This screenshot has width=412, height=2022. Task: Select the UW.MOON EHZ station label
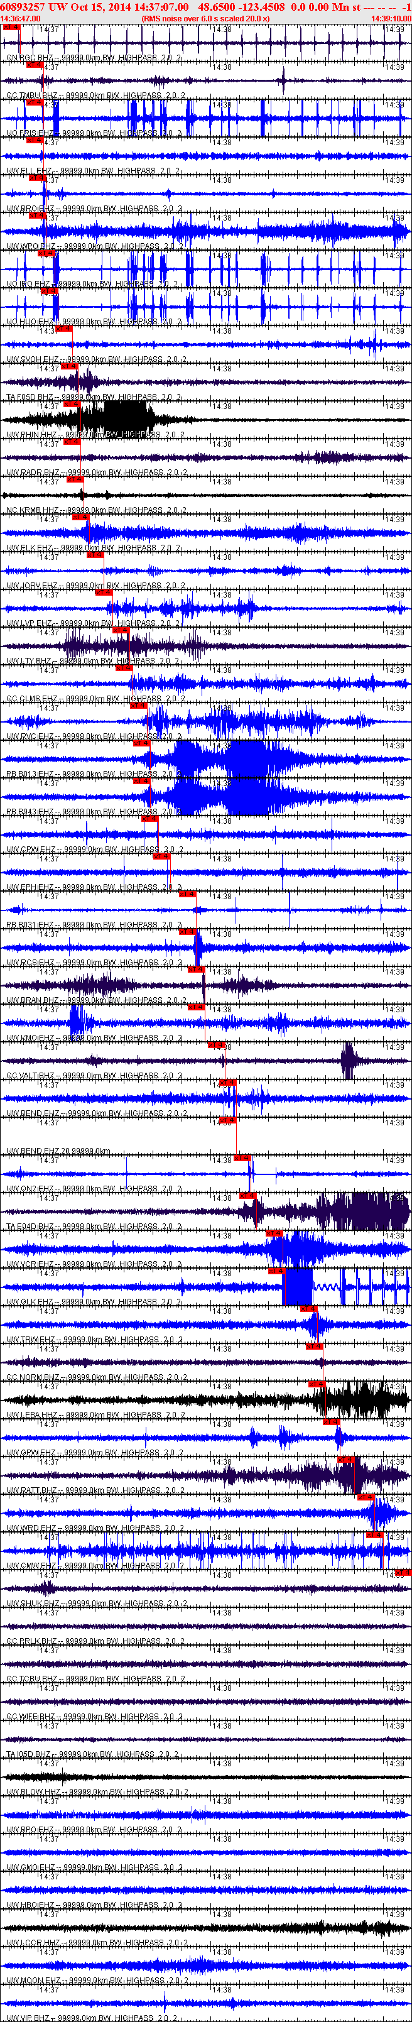click(x=97, y=1980)
